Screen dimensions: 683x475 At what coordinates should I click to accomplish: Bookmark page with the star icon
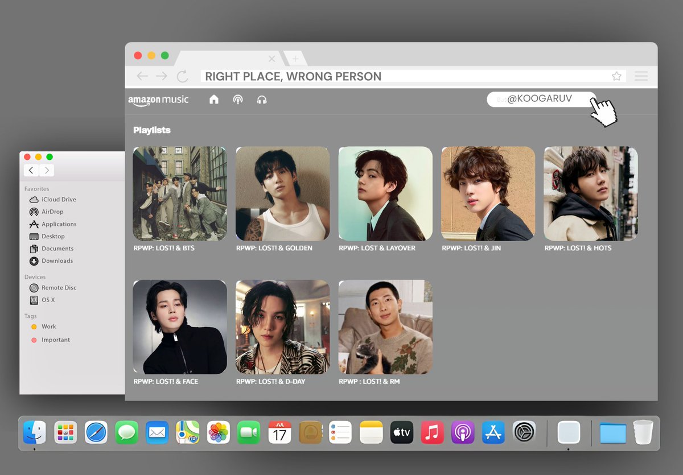pos(616,76)
